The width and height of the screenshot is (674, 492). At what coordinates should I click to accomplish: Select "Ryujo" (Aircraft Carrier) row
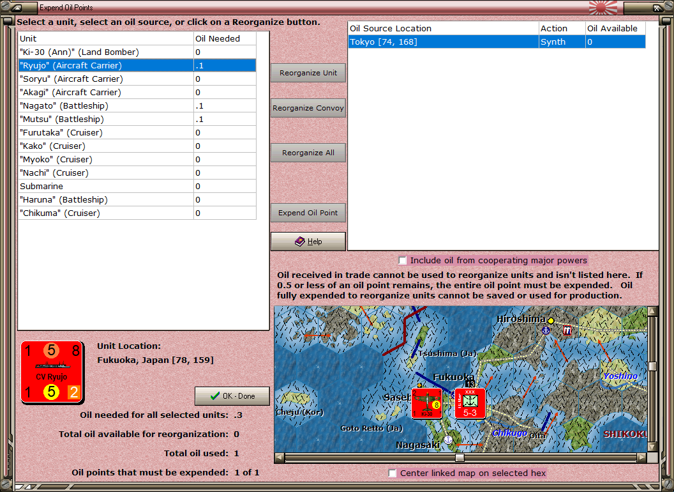tap(137, 65)
